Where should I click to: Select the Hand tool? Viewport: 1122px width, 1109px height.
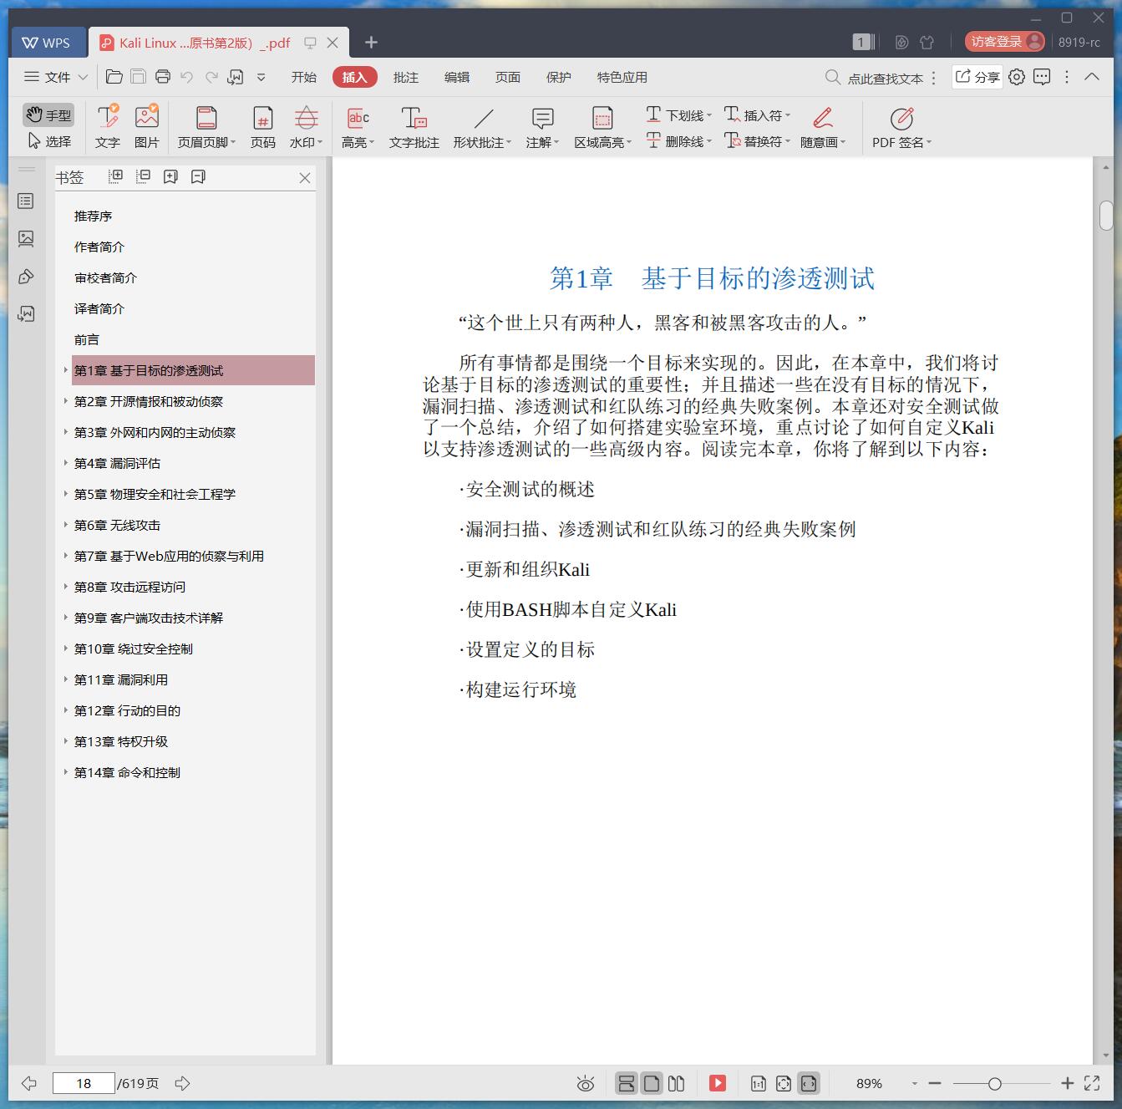[x=48, y=114]
